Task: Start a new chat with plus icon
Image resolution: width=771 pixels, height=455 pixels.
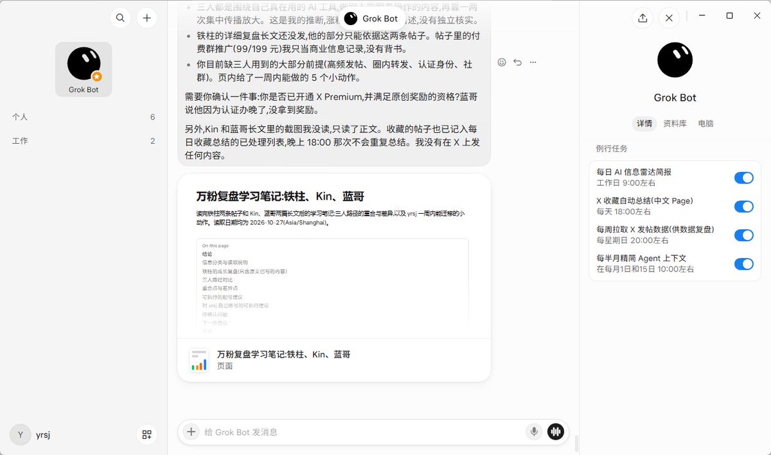Action: (x=146, y=18)
